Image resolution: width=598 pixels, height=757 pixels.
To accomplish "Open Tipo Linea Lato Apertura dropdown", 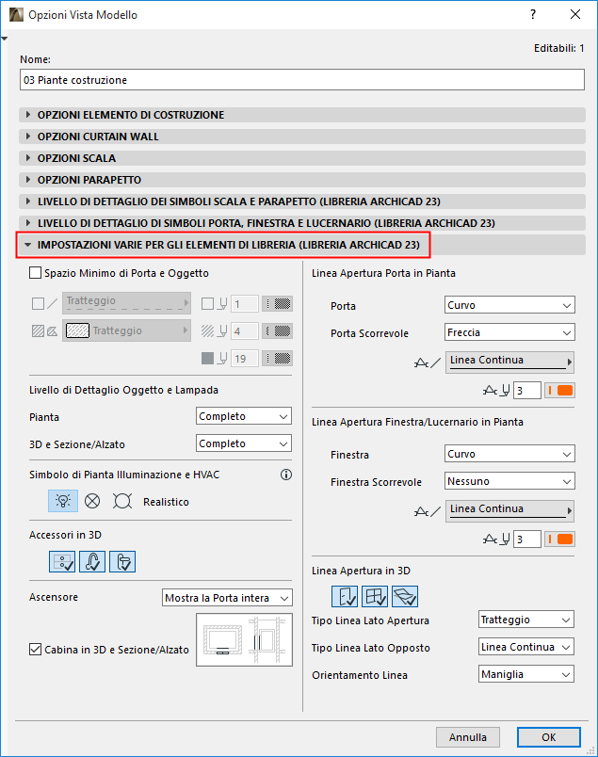I will (526, 620).
